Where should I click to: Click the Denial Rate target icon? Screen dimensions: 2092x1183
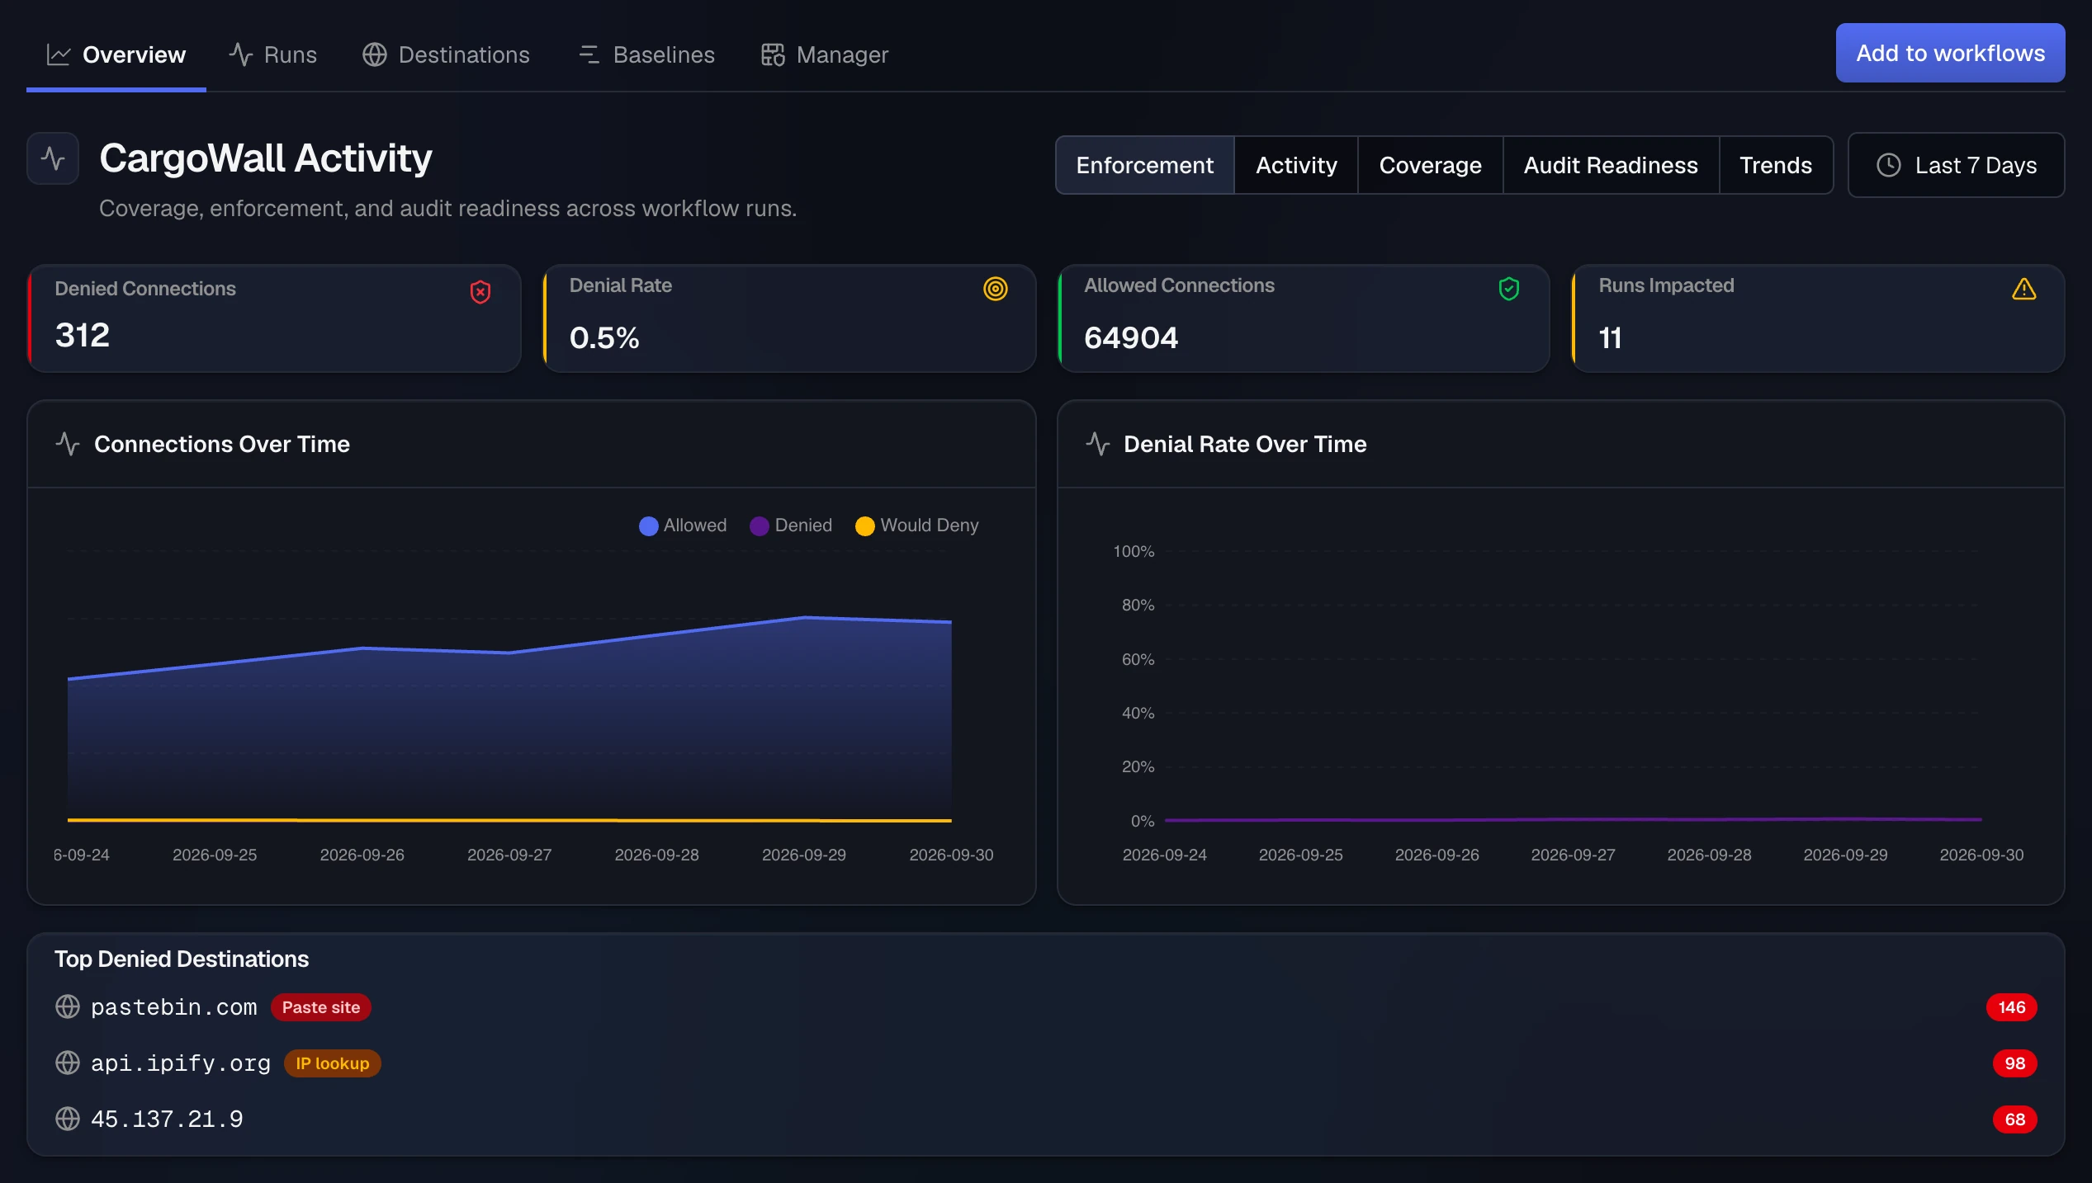coord(996,289)
